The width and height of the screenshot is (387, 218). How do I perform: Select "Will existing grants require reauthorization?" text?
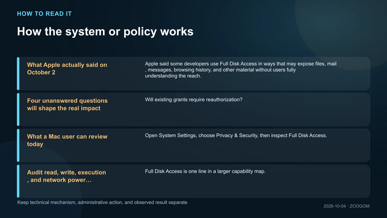tap(193, 99)
